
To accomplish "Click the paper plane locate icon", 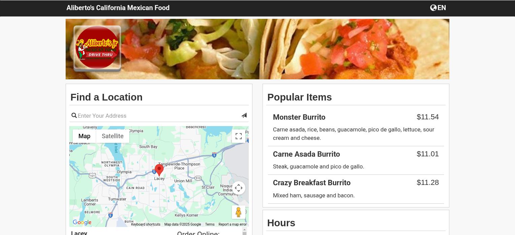I will coord(244,115).
